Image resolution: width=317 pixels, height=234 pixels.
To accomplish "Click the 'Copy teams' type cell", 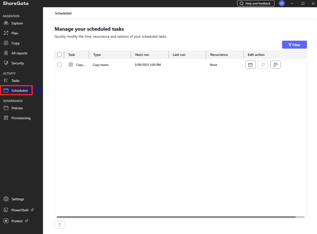I will point(101,65).
